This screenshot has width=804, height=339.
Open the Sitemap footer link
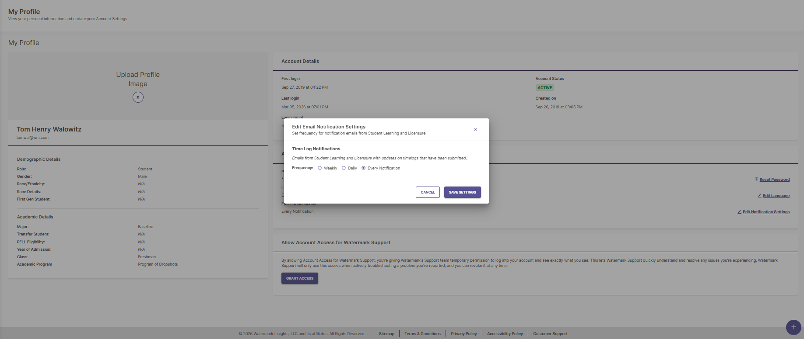point(386,334)
